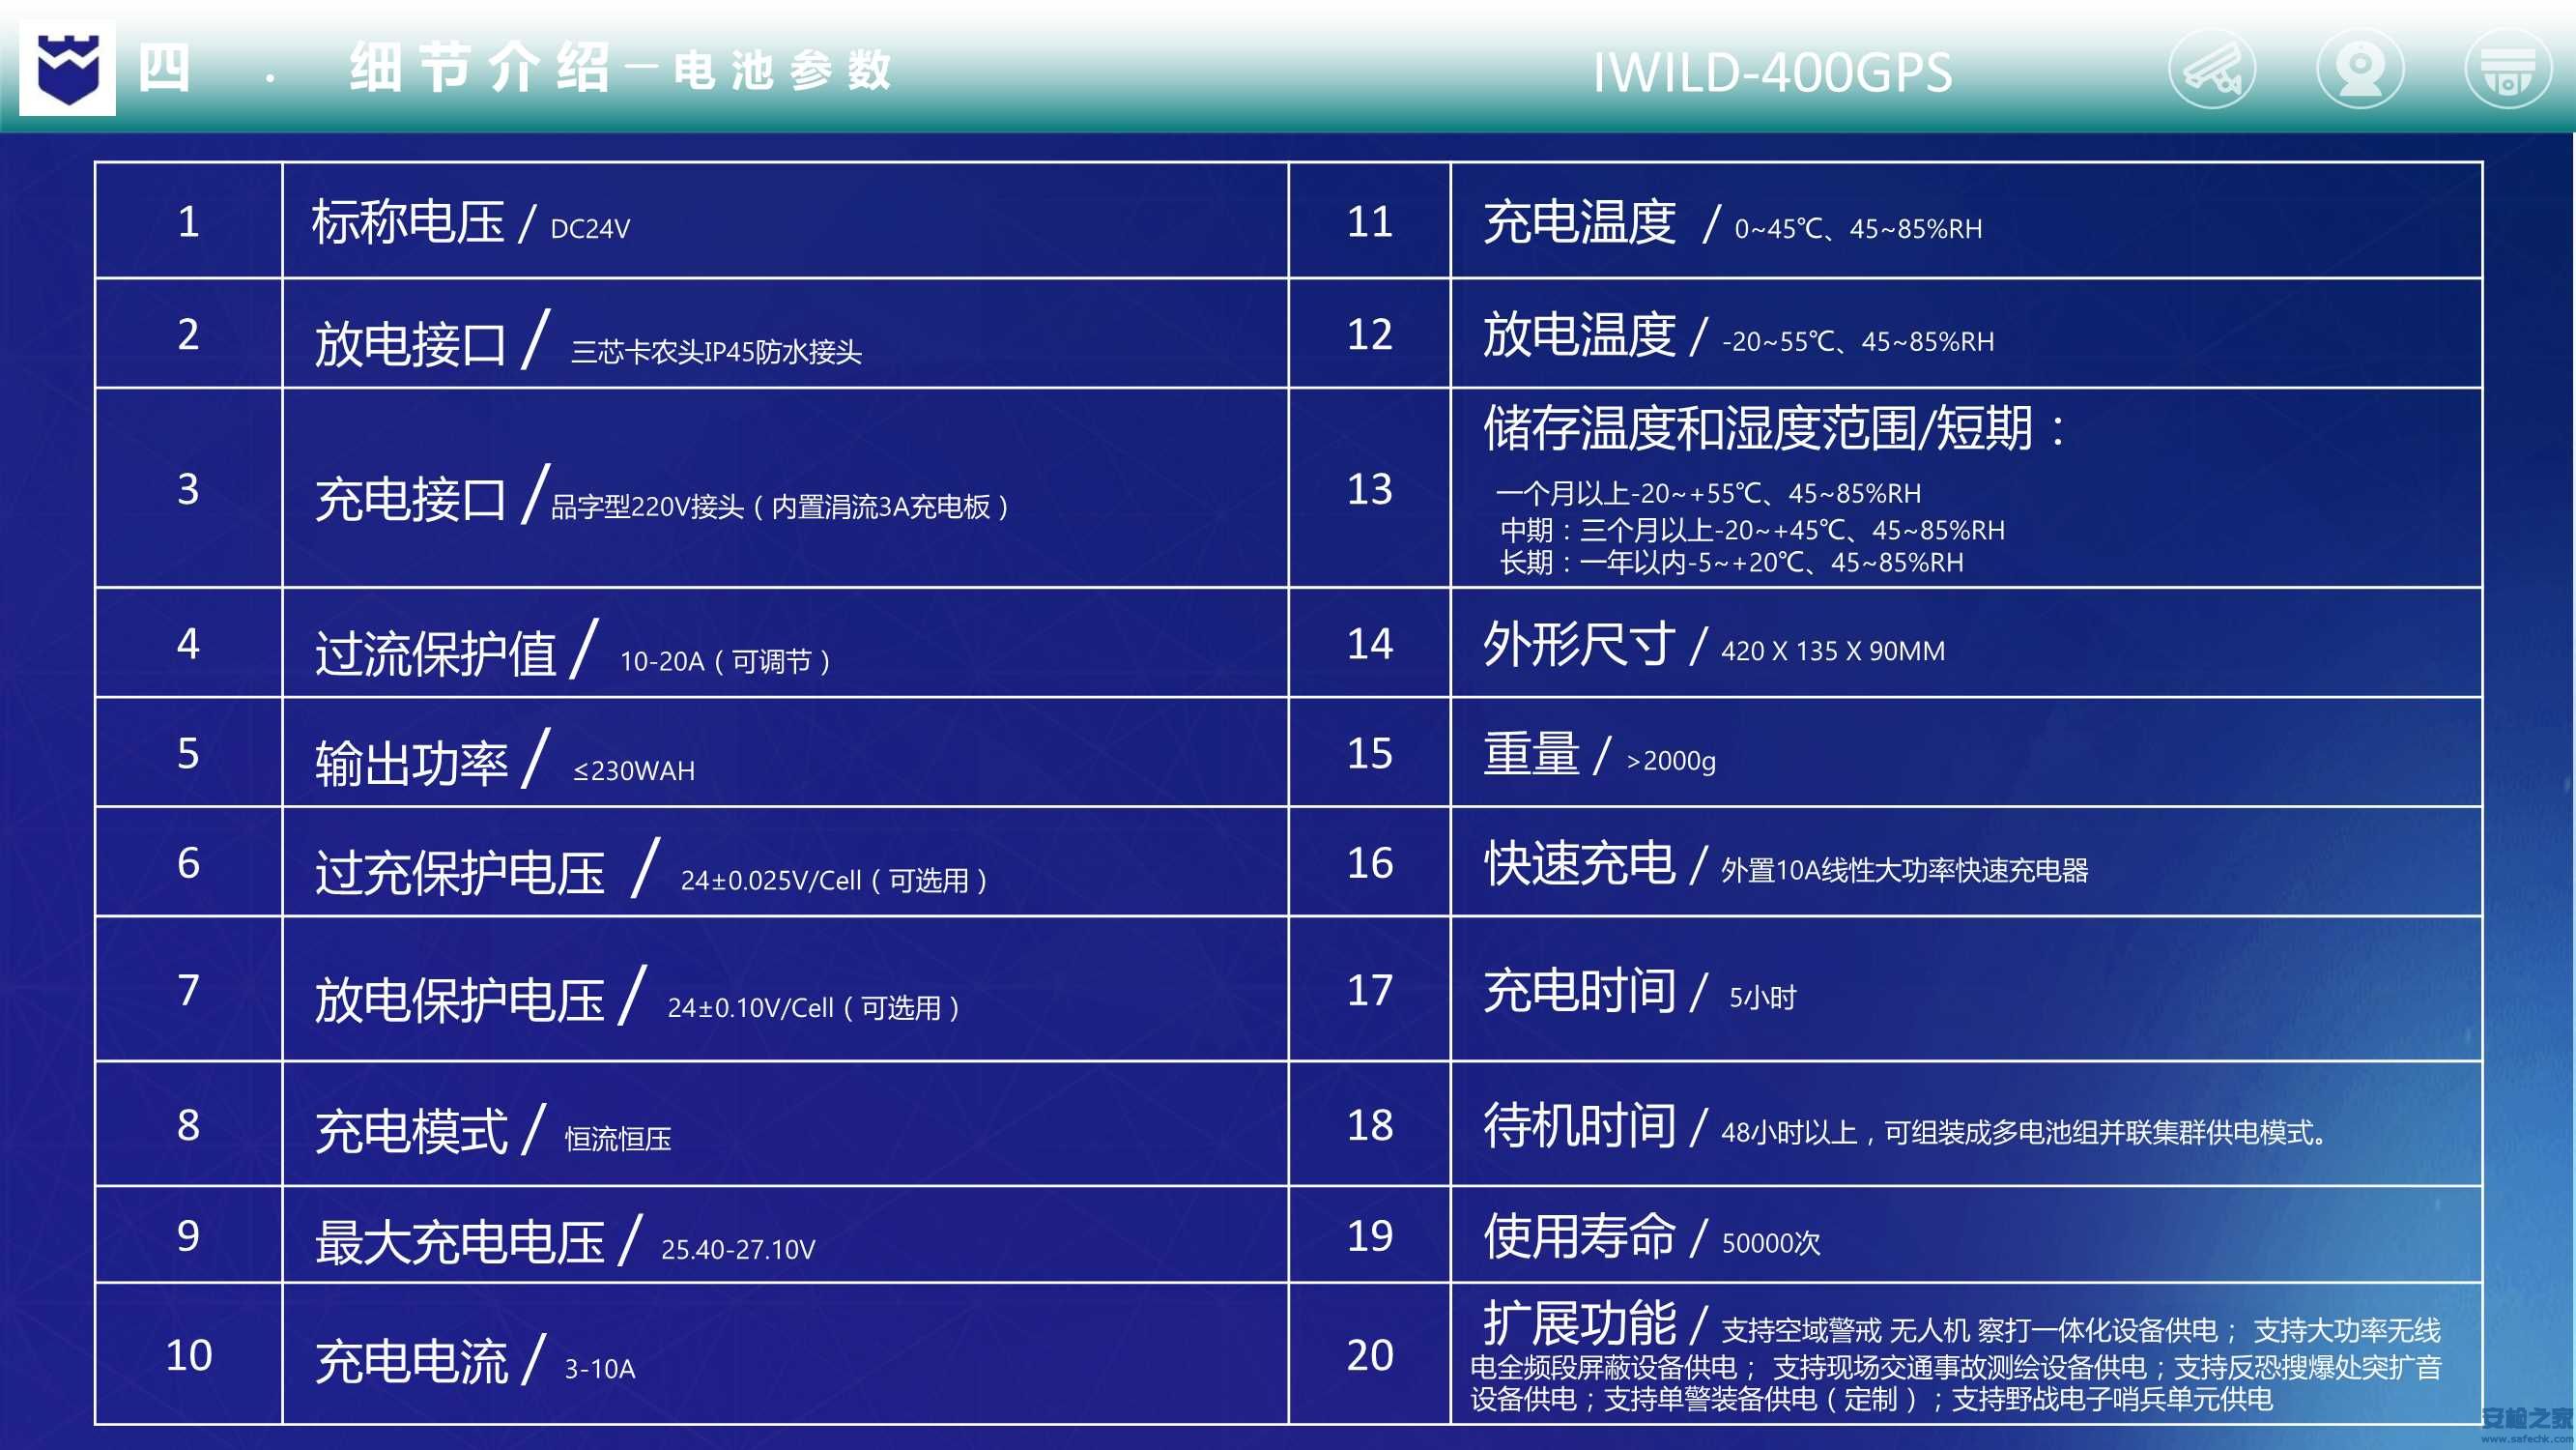
Task: Click 外置10A线性大功率快速充电器 value
Action: tap(1905, 871)
